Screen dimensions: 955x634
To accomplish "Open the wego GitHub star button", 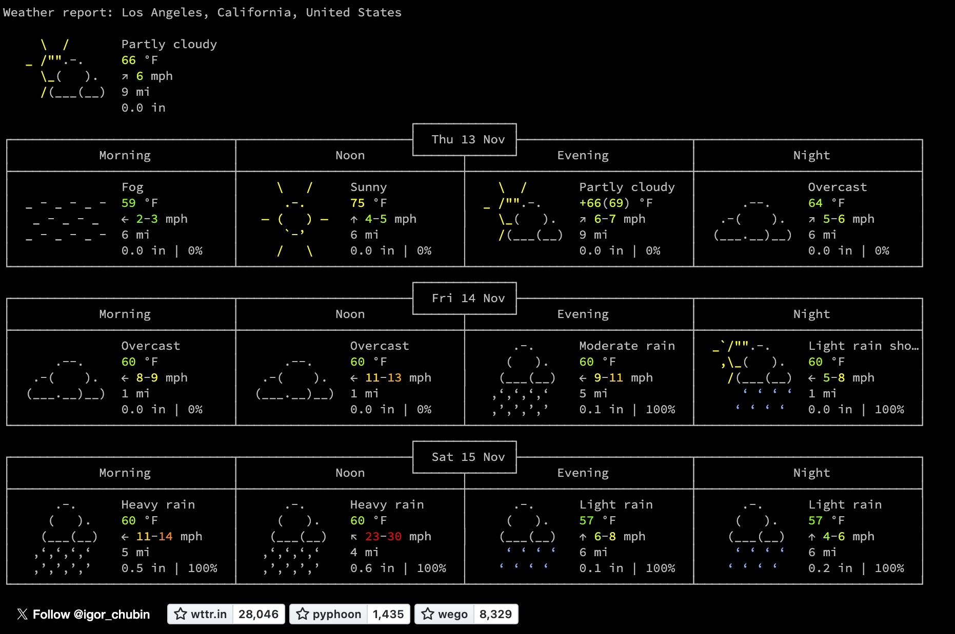I will (x=444, y=614).
